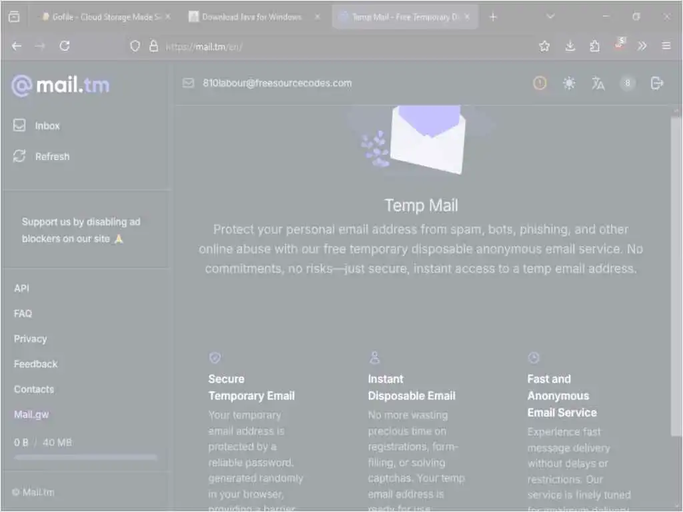This screenshot has width=683, height=512.
Task: Copy the 810labour@freesourcecodes.com address
Action: click(277, 83)
